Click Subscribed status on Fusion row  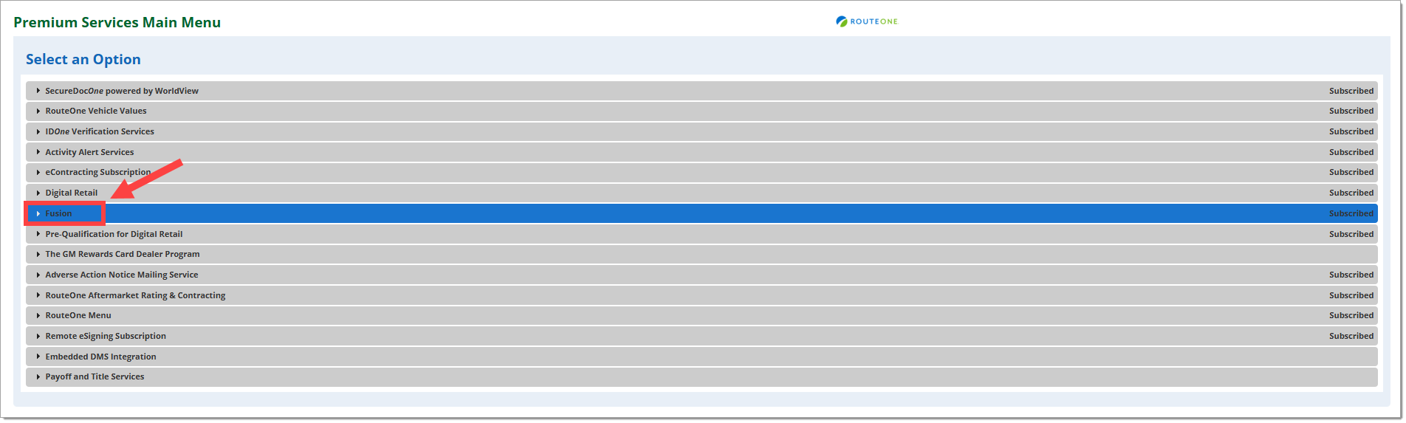point(1351,213)
